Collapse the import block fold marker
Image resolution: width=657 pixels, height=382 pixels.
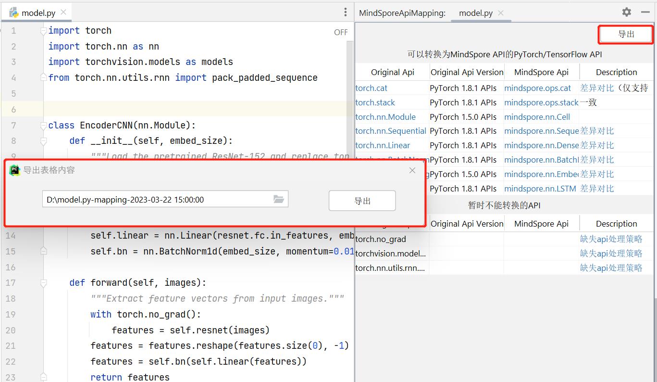pyautogui.click(x=43, y=31)
